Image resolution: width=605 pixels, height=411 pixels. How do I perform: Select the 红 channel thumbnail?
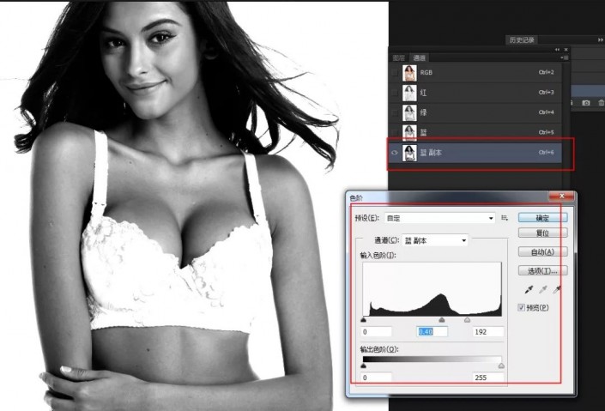click(409, 93)
